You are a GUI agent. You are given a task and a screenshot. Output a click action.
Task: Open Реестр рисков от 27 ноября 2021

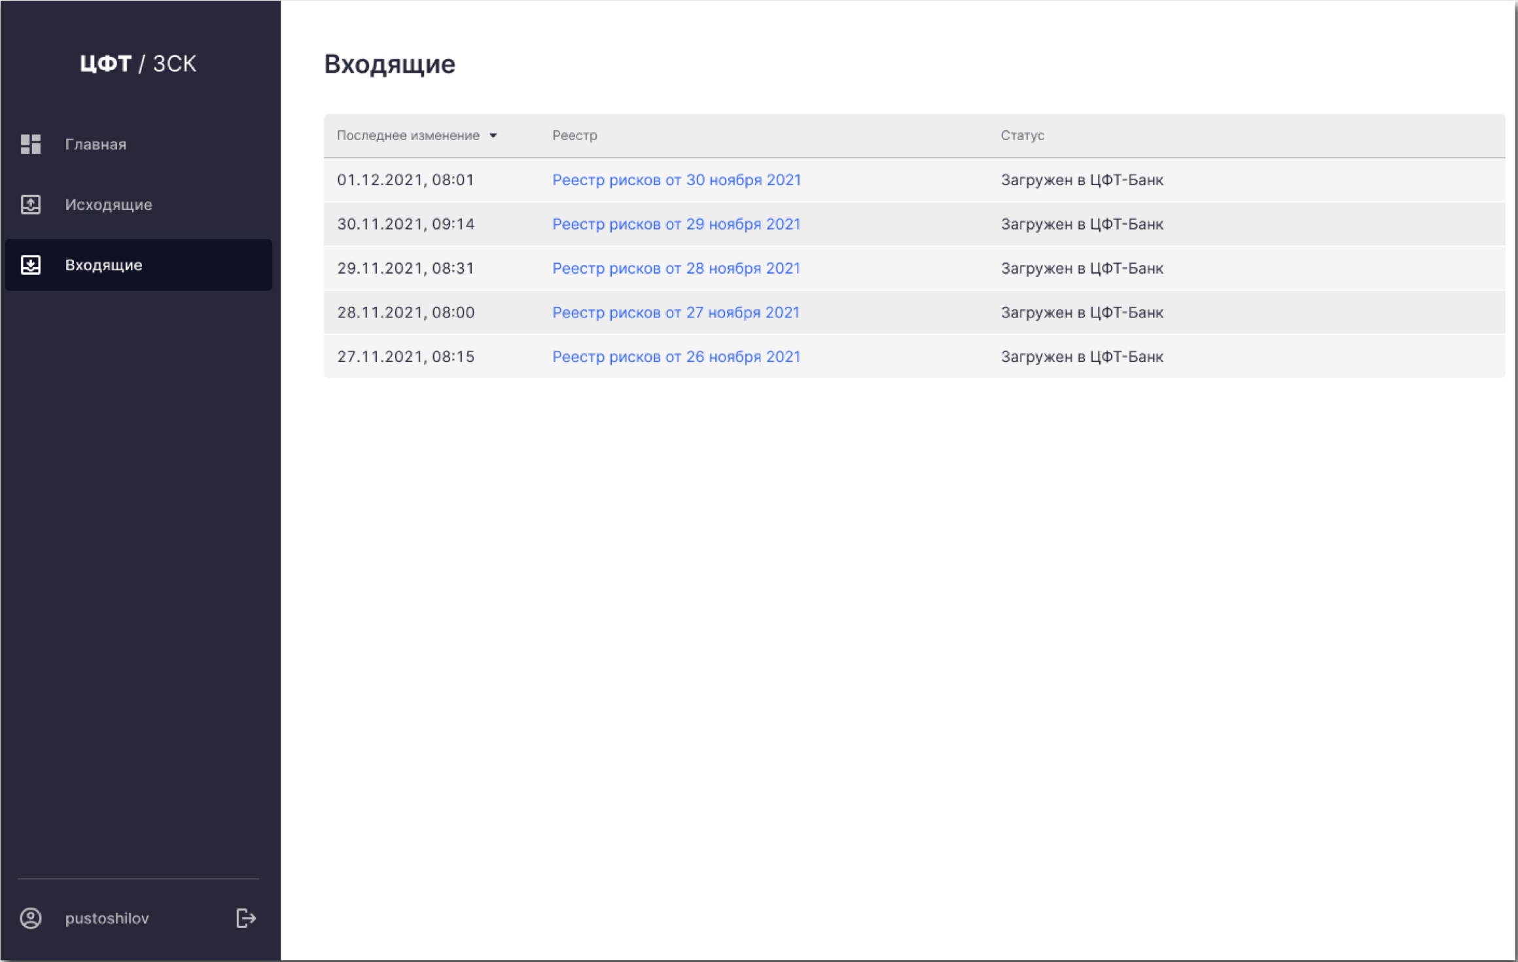(676, 313)
